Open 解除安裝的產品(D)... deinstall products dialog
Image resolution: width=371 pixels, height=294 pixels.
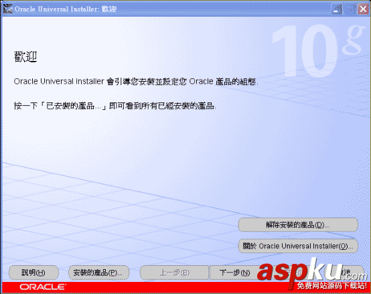[x=298, y=225]
